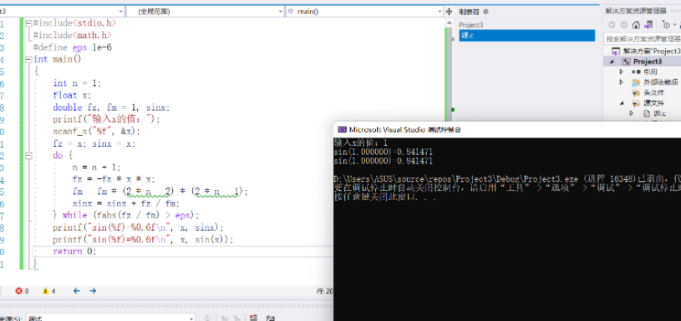Select the 源文件 folder in Solution Explorer
681x321 pixels.
pyautogui.click(x=653, y=103)
